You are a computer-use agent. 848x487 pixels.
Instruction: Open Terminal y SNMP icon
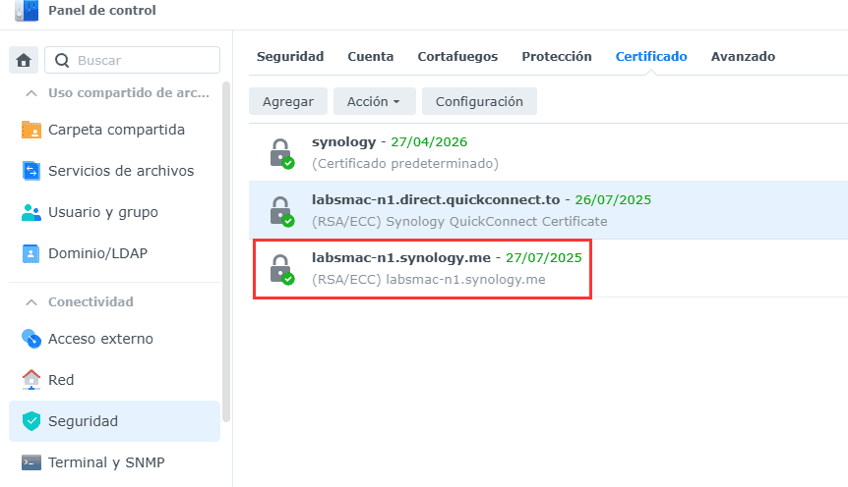(x=31, y=462)
